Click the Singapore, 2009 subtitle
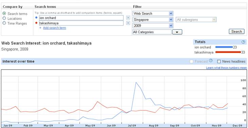 tap(15, 49)
